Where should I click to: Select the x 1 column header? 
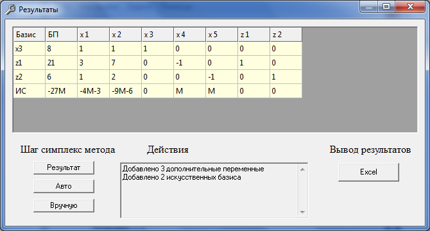pos(93,35)
